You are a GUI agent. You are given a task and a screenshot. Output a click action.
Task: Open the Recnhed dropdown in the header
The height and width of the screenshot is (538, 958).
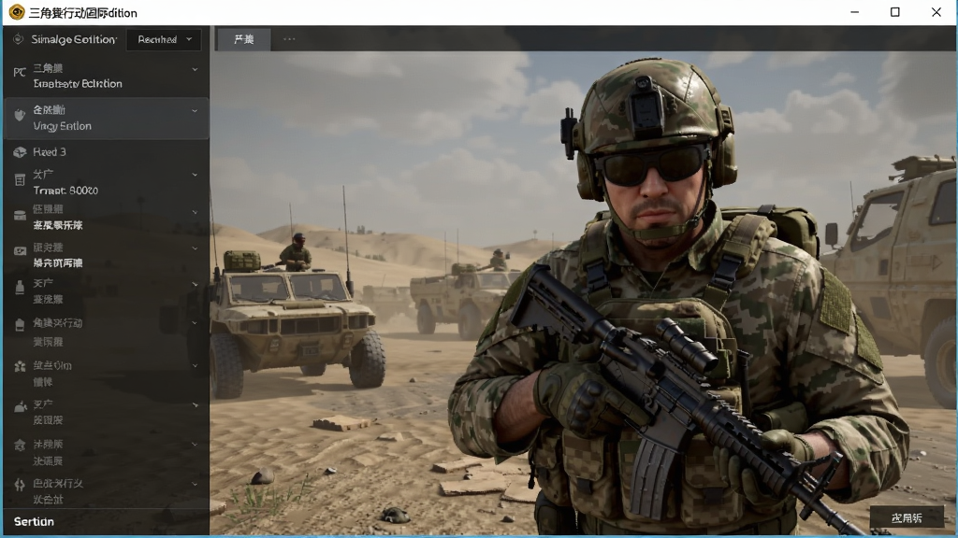[164, 39]
